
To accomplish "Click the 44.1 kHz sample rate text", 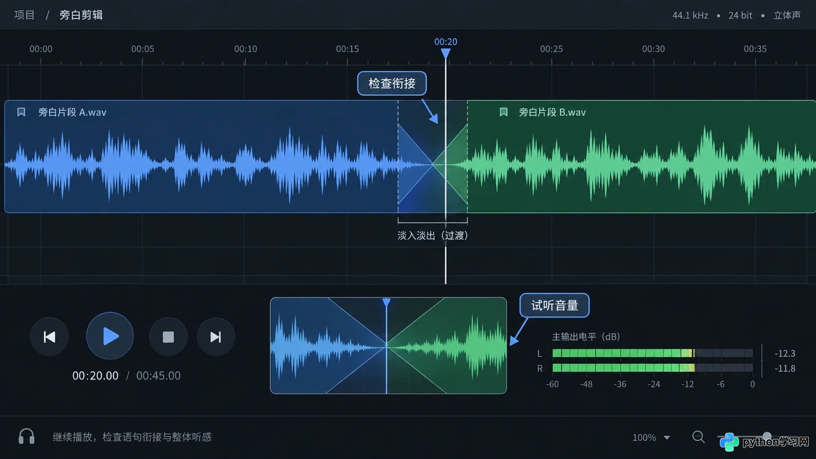I will [690, 15].
